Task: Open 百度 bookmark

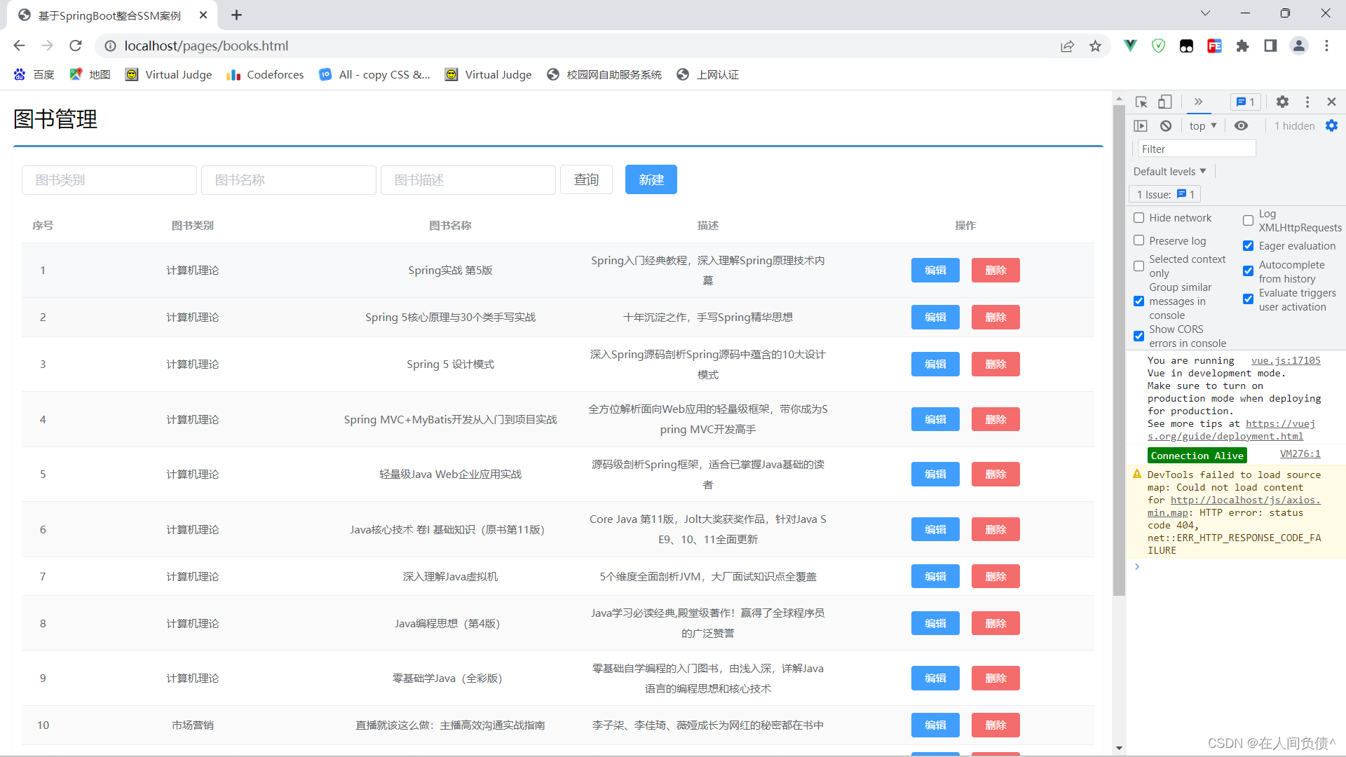Action: (x=34, y=74)
